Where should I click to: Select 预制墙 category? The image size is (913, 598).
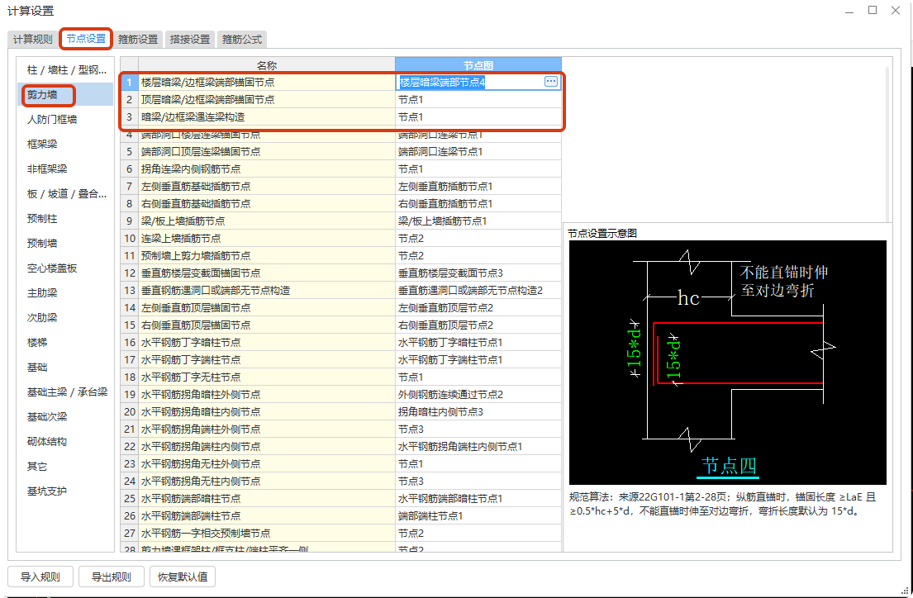point(66,244)
